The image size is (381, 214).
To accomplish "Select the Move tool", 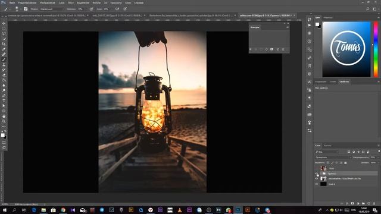I will 4,23.
